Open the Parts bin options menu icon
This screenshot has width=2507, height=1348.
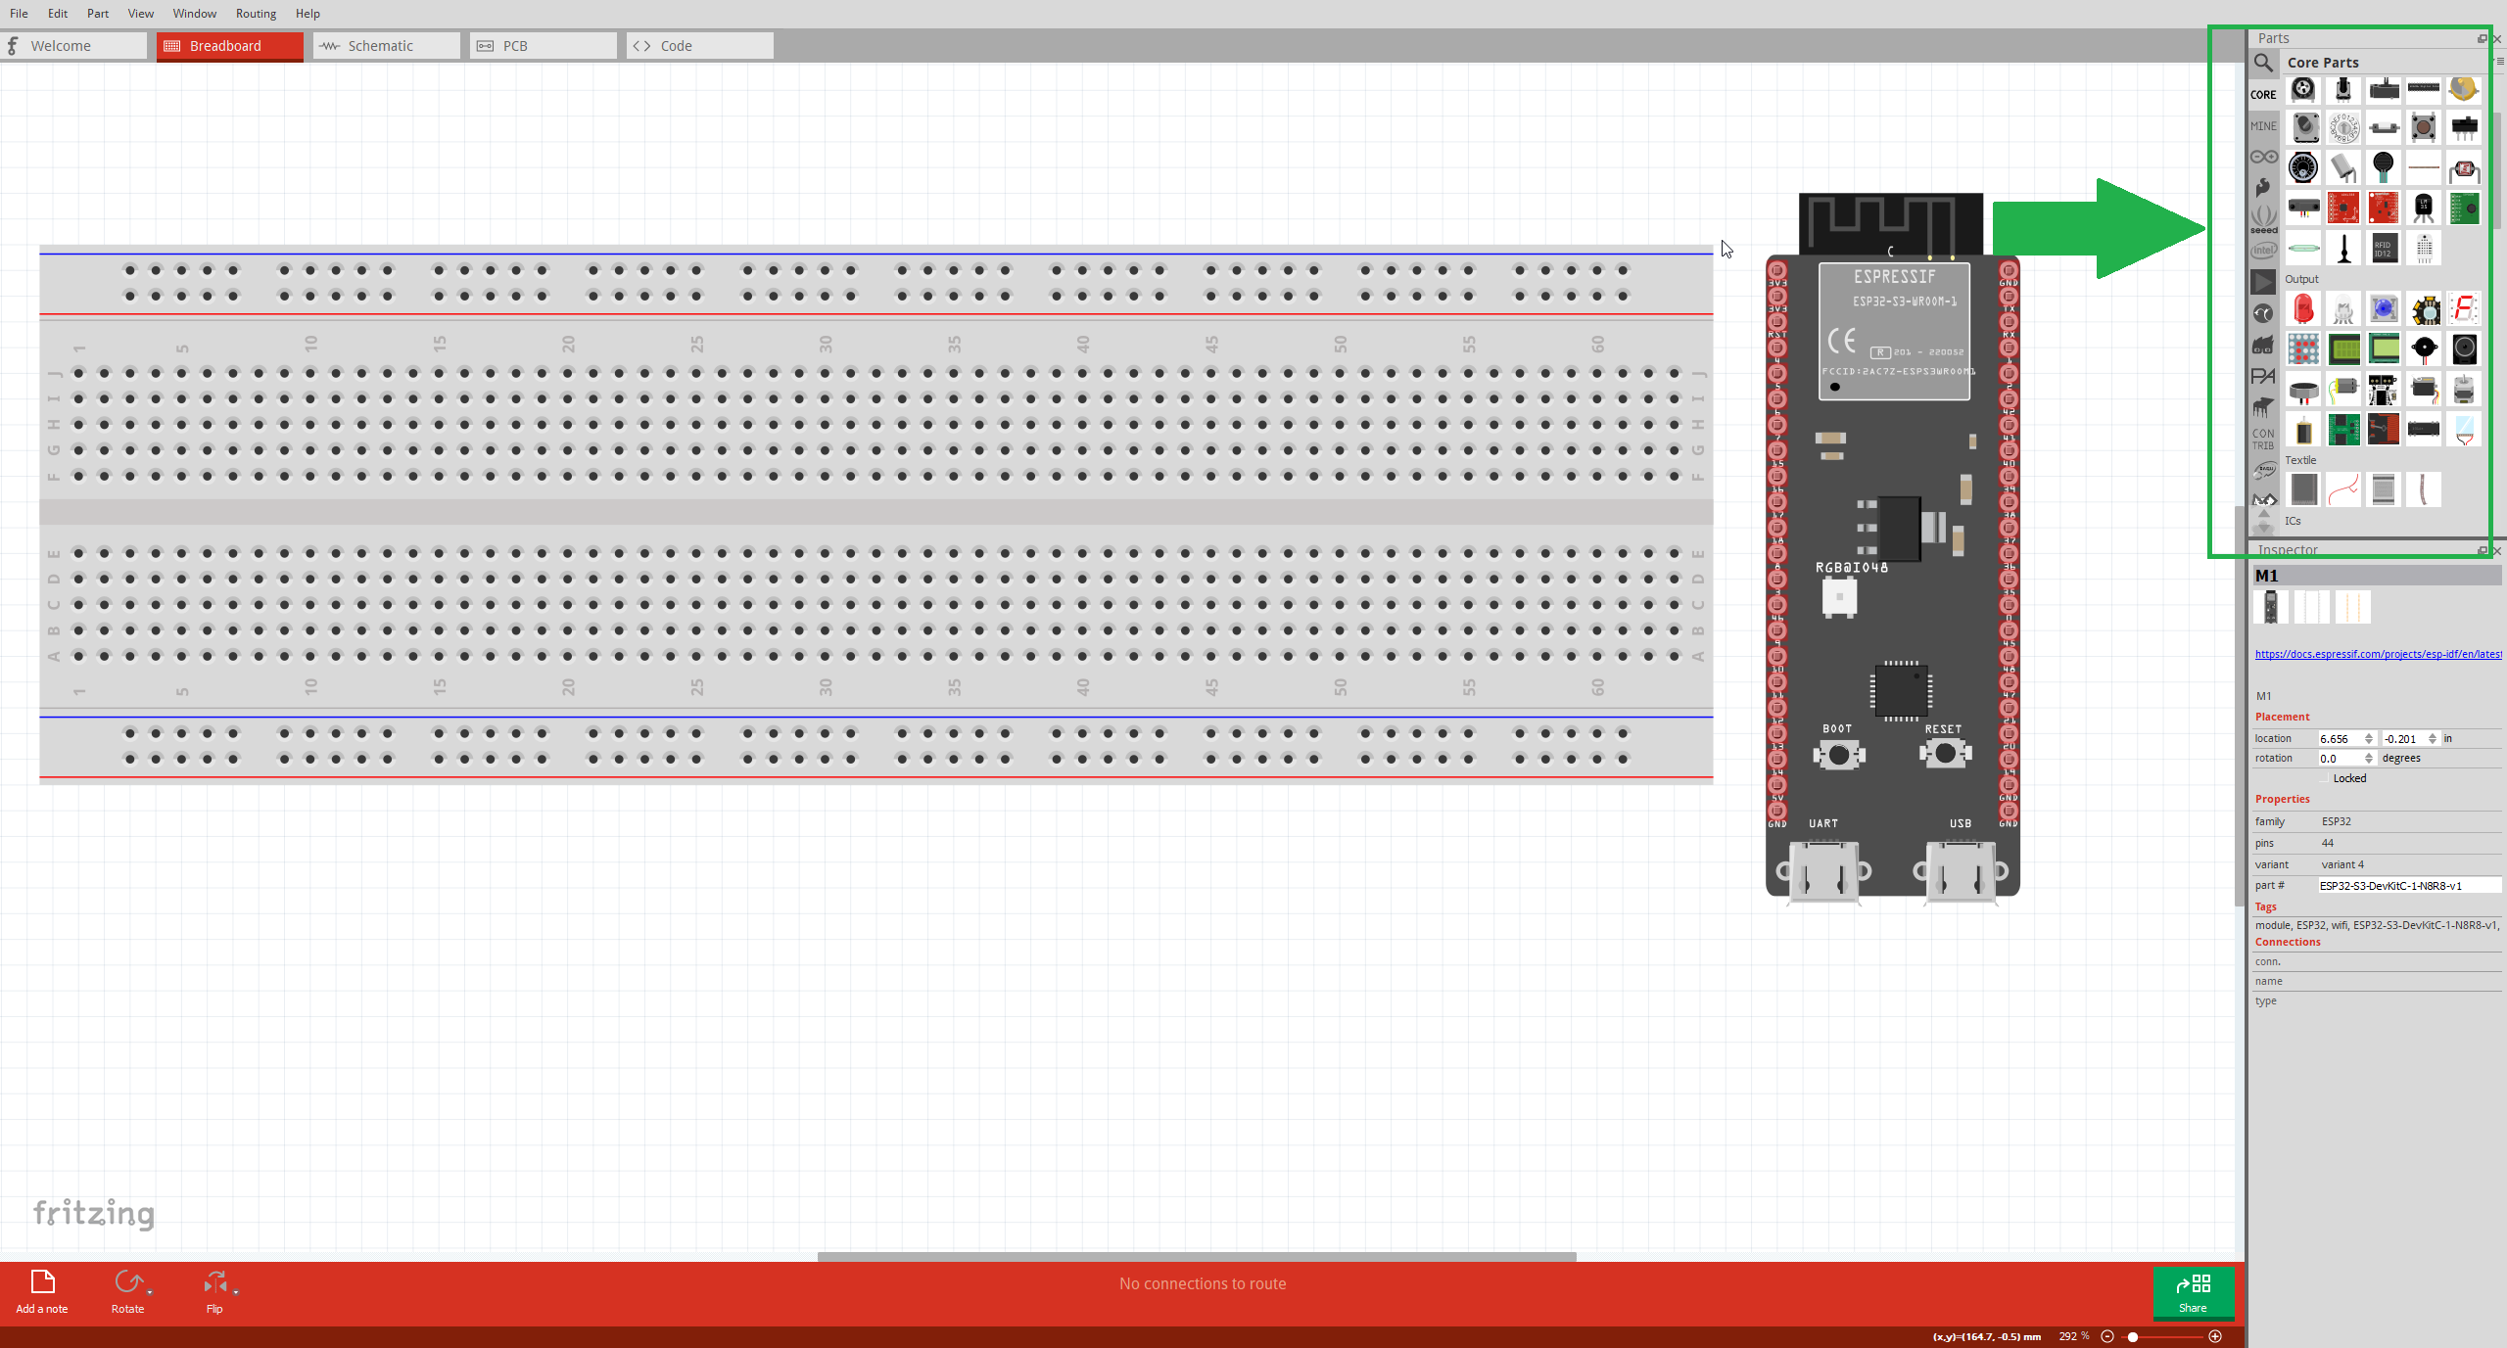tap(2500, 62)
